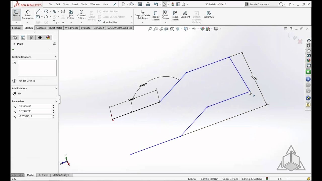Click the Trim Entities tool

pyautogui.click(x=71, y=15)
